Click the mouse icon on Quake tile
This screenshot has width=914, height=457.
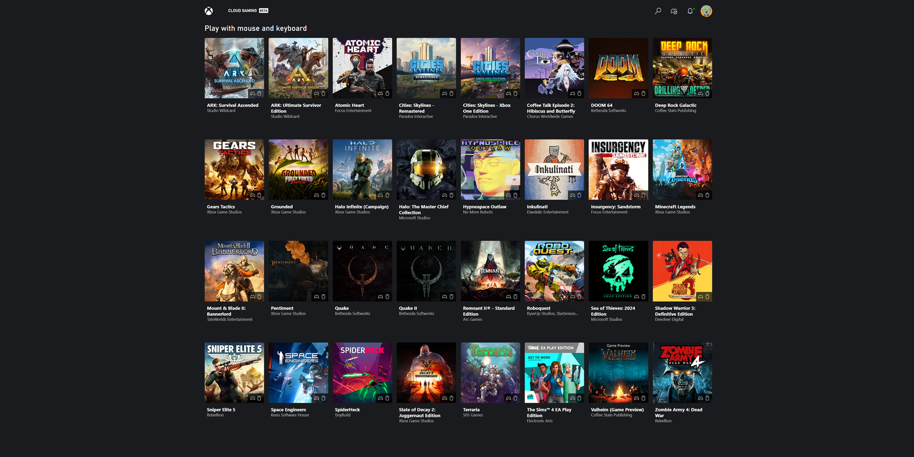(x=387, y=297)
